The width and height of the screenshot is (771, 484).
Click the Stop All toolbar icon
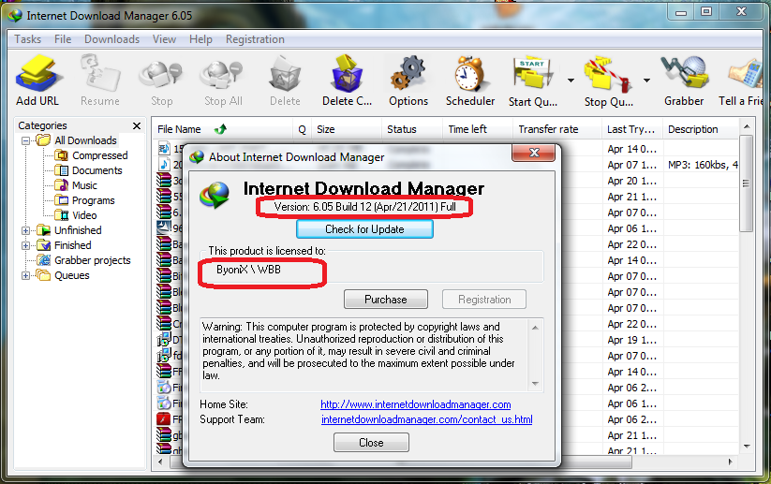pos(223,81)
